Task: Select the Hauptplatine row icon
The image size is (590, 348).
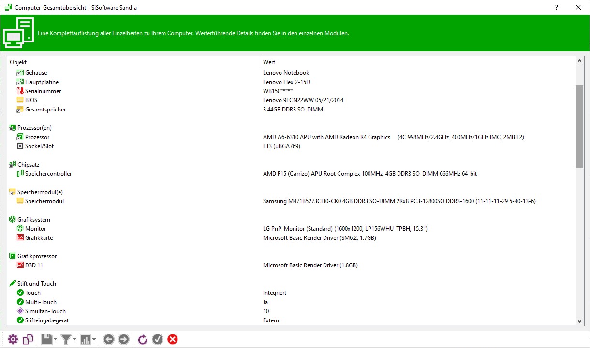Action: 20,82
